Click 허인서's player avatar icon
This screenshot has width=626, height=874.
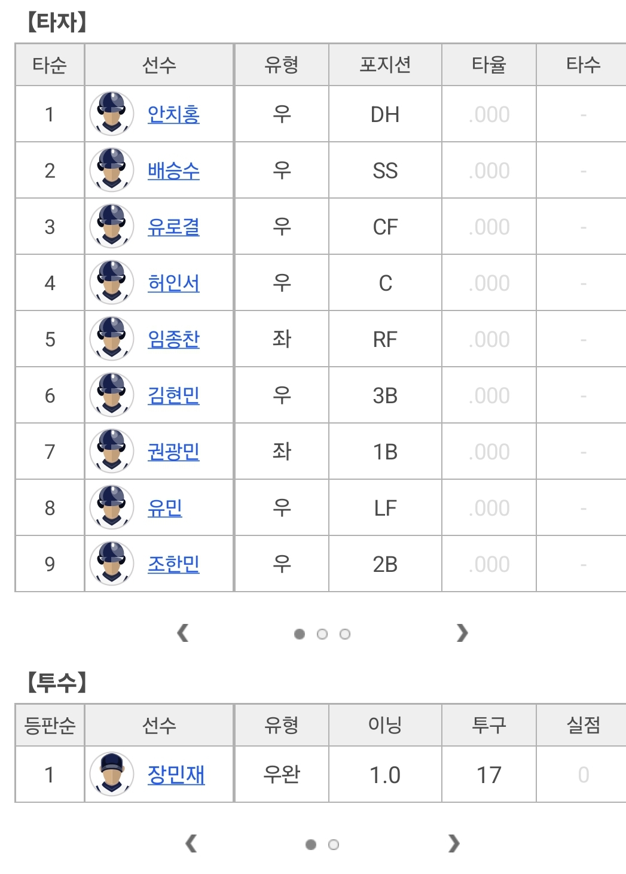click(x=111, y=282)
